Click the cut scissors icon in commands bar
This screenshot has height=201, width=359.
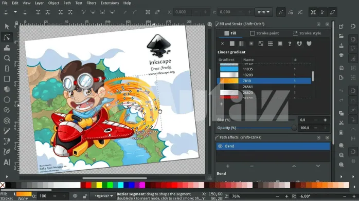341,123
